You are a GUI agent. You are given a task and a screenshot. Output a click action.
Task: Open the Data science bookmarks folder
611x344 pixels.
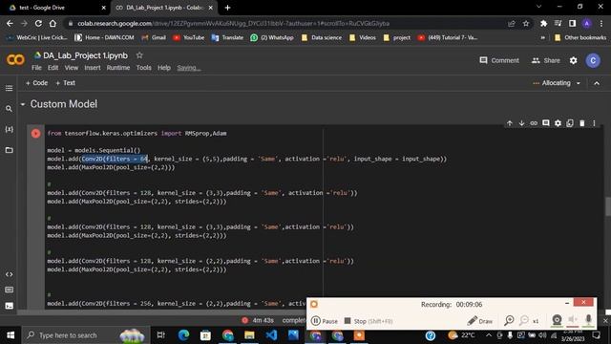click(x=322, y=37)
